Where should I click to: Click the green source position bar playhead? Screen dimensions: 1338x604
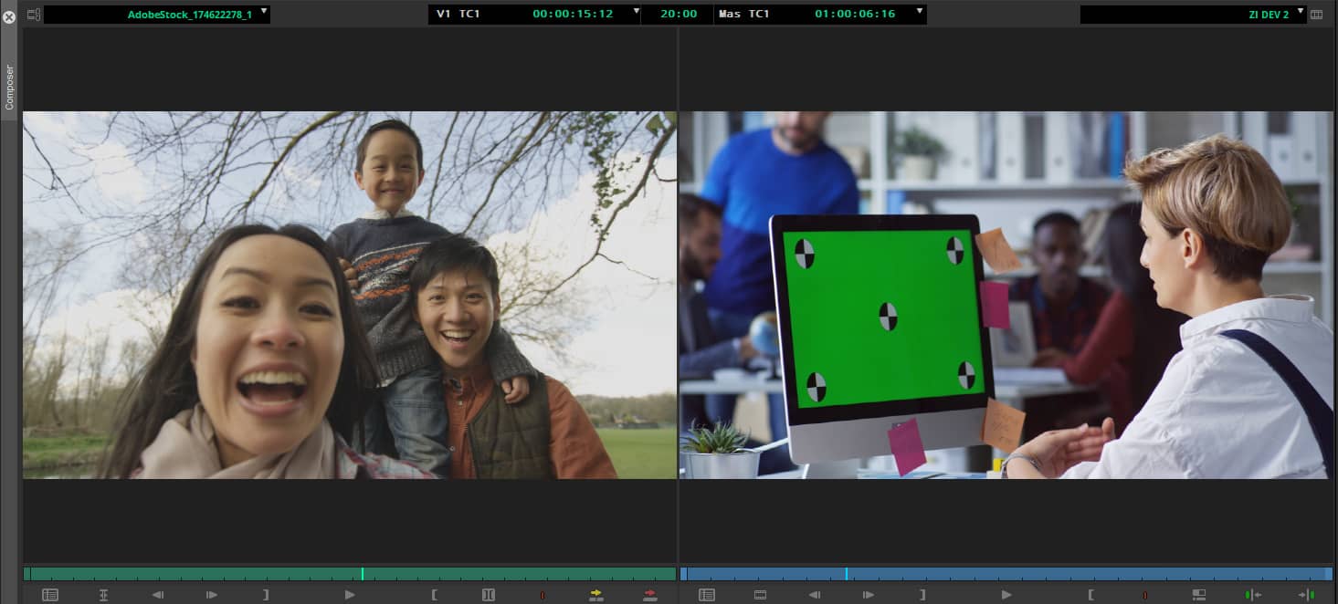coord(363,574)
